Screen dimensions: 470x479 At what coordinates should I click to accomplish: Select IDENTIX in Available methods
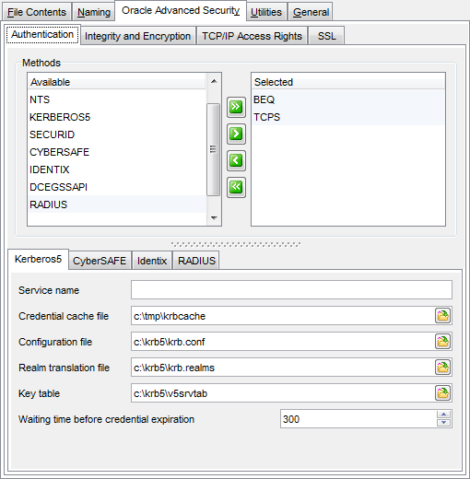click(117, 169)
